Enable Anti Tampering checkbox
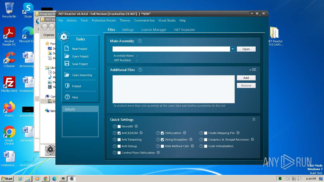The height and width of the screenshot is (182, 324). (119, 140)
